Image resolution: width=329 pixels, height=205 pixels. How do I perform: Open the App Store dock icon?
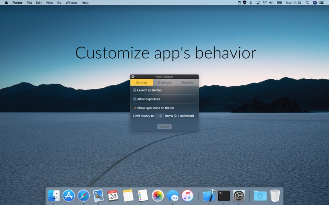[x=69, y=195]
